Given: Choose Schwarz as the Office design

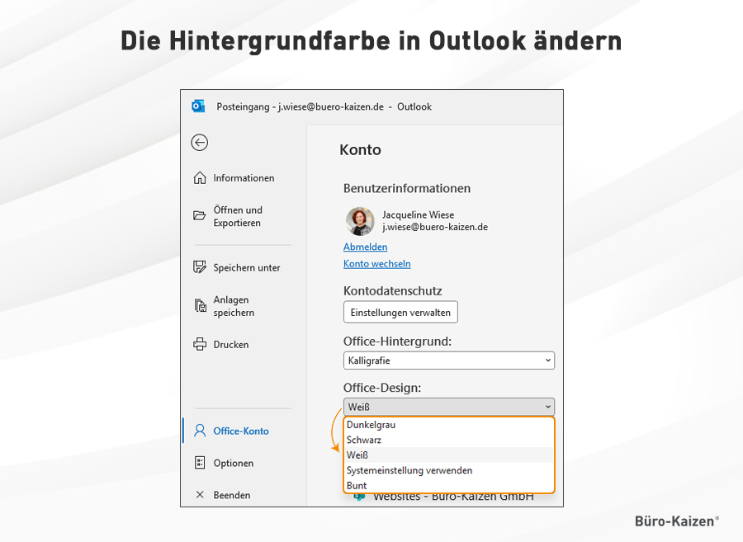Looking at the screenshot, I should (x=364, y=440).
